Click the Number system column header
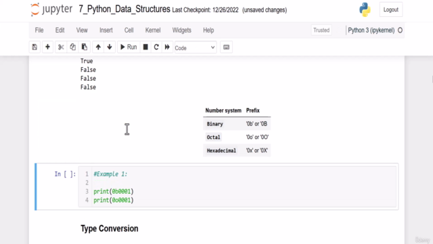 [x=223, y=110]
